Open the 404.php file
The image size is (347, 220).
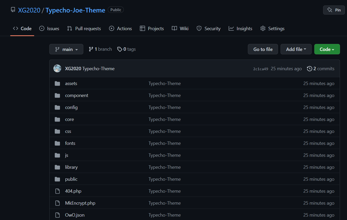[73, 191]
